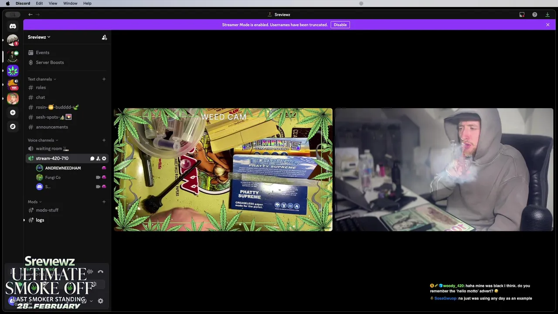Click the help question mark icon
Image resolution: width=558 pixels, height=314 pixels.
click(534, 14)
